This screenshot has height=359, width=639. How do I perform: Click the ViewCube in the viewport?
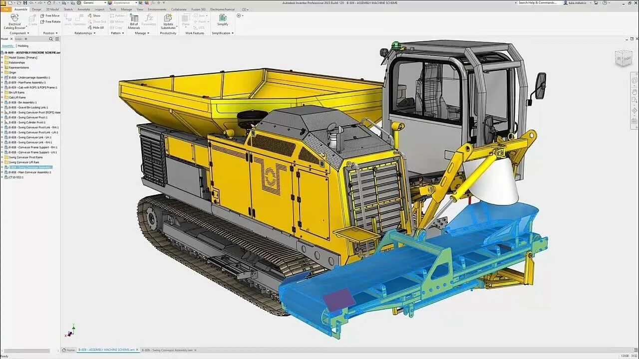pos(624,58)
